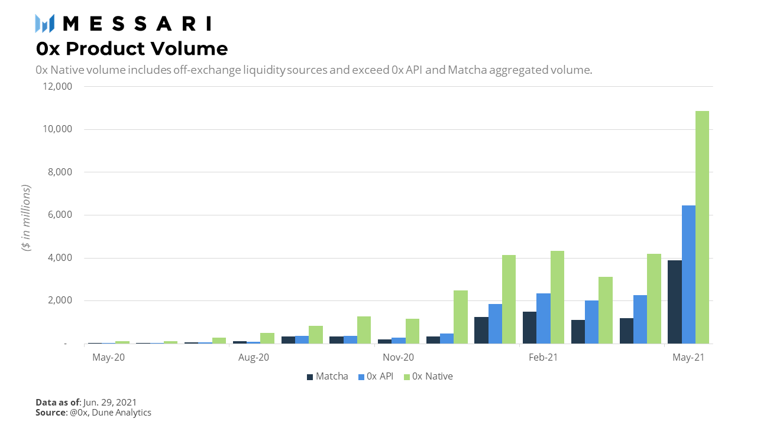Click the 0x API legend color swatch
The width and height of the screenshot is (757, 425).
[361, 377]
